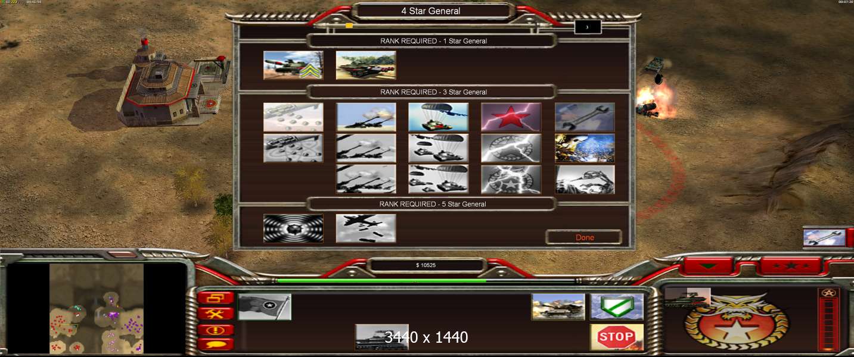
Task: Collapse control bar with red down-arrow button
Action: [707, 266]
